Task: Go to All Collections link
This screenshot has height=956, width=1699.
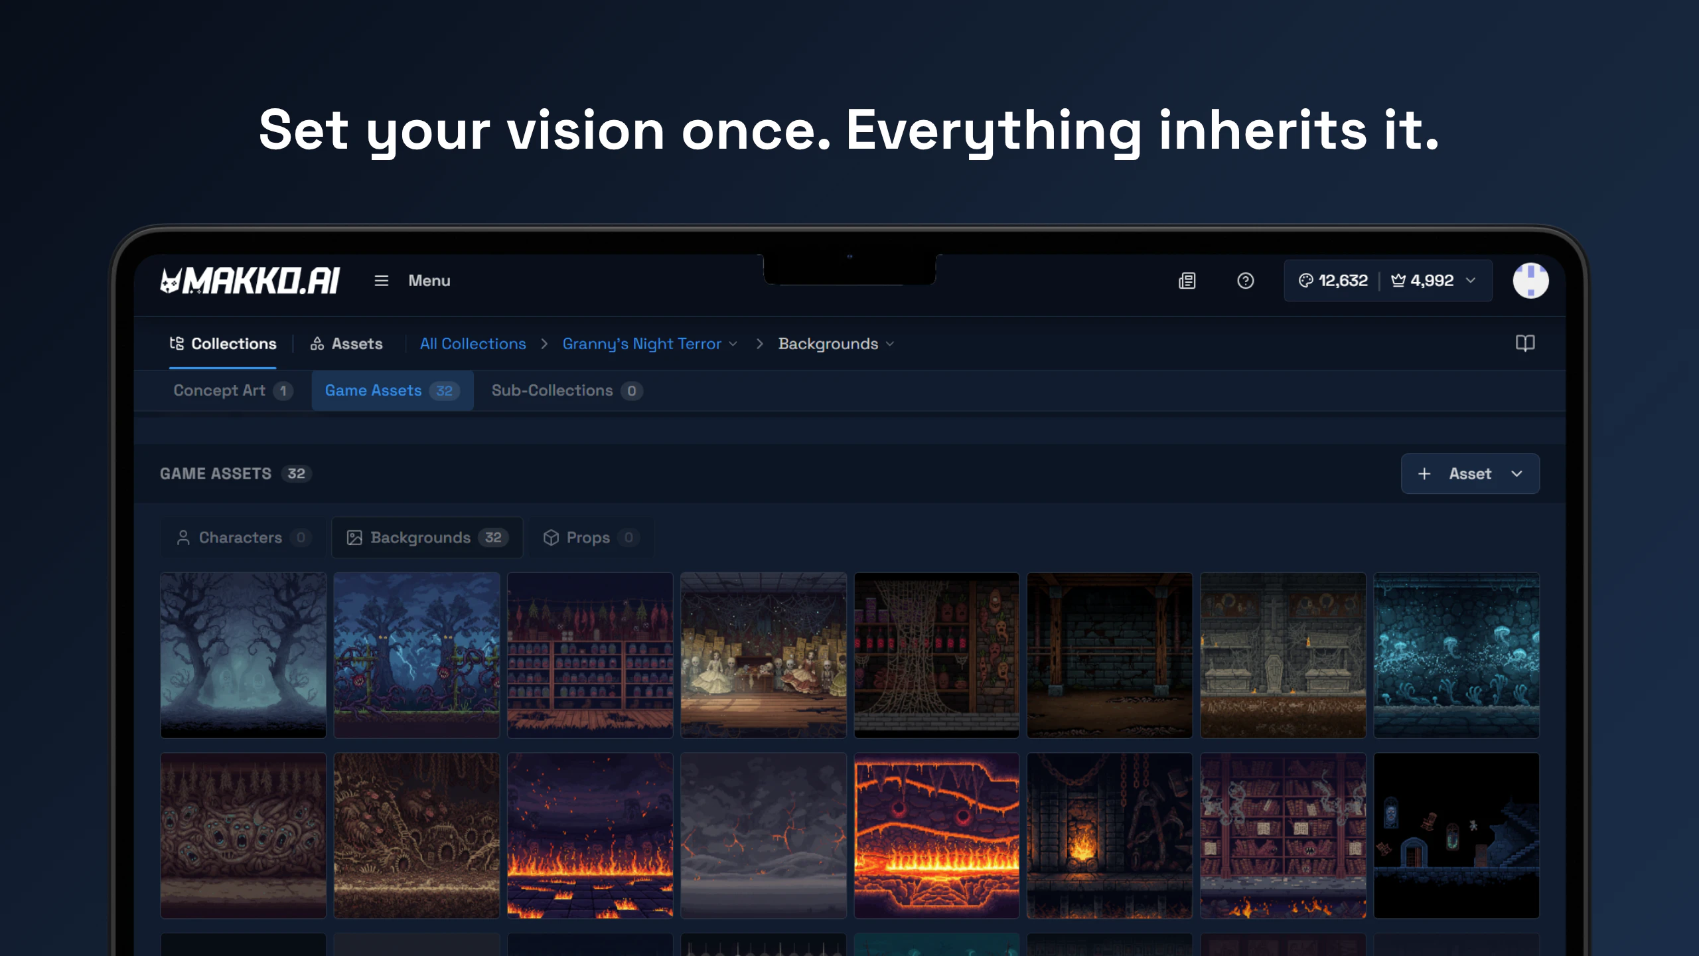Action: point(473,344)
